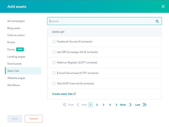Select Landing pages in the sidebar

pos(16,57)
